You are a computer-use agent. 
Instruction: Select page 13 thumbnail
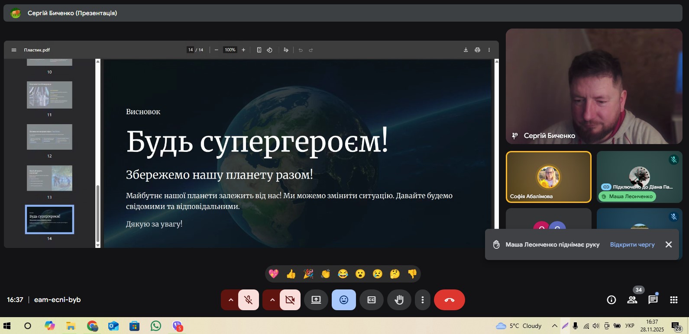click(x=49, y=178)
